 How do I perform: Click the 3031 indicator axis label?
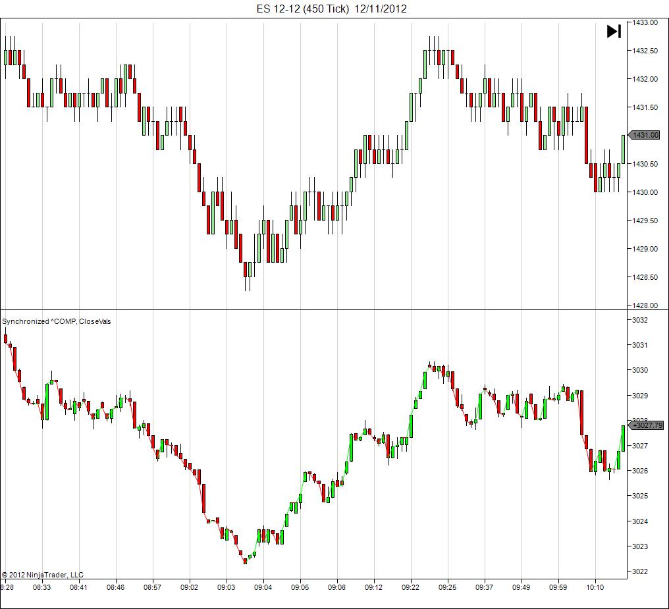coord(639,345)
